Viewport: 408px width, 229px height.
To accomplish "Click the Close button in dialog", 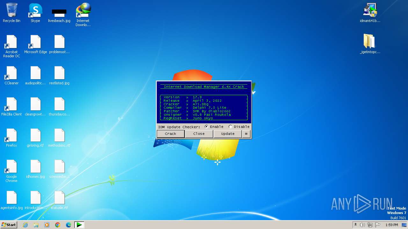I will point(199,134).
